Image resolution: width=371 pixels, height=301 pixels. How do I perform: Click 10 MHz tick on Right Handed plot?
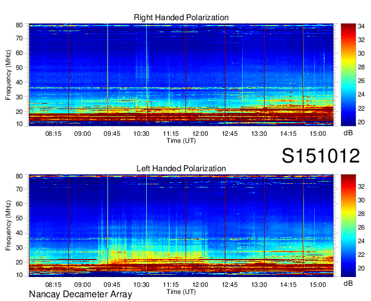click(19, 124)
